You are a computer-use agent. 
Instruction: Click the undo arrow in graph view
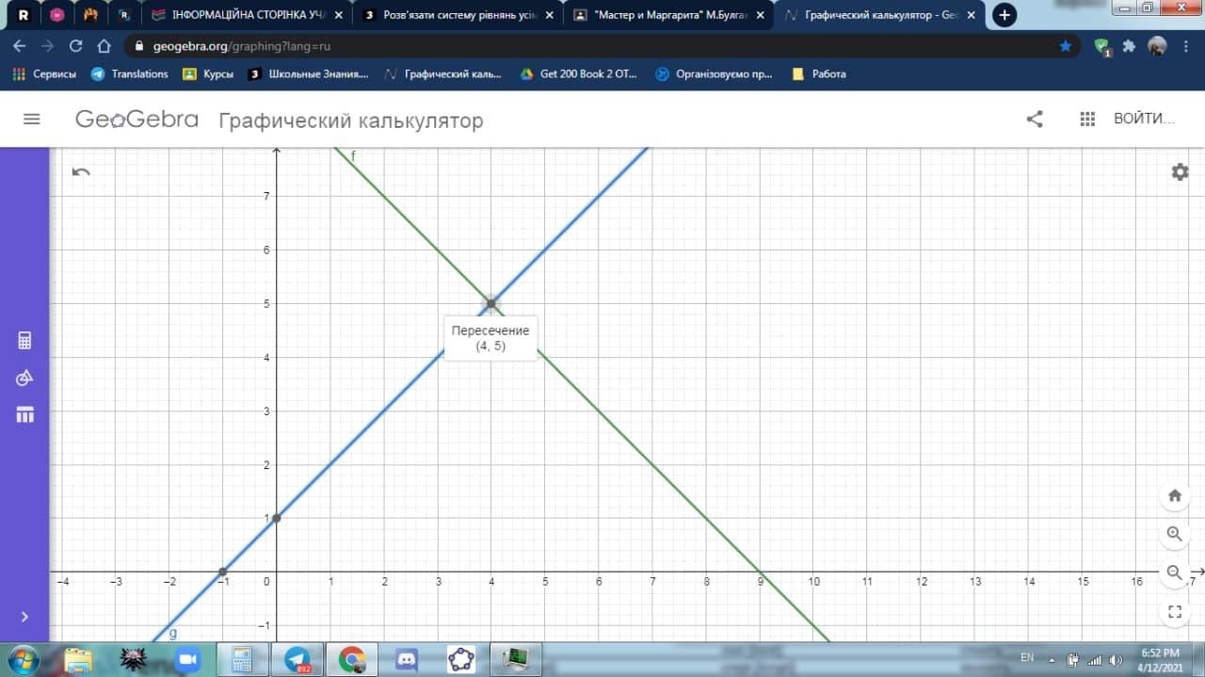[81, 171]
